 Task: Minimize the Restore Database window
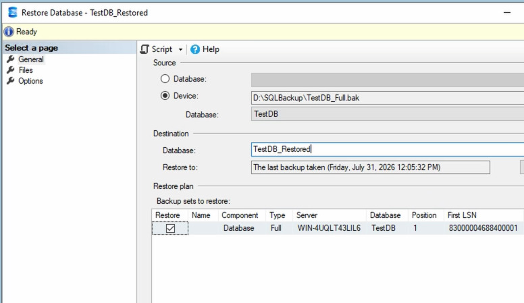click(x=507, y=13)
